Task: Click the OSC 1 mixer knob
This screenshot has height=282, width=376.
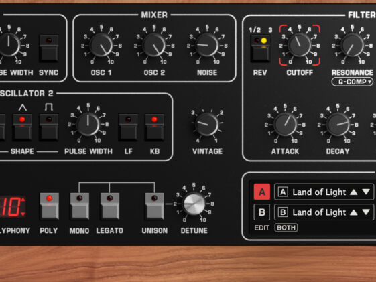Action: click(101, 45)
